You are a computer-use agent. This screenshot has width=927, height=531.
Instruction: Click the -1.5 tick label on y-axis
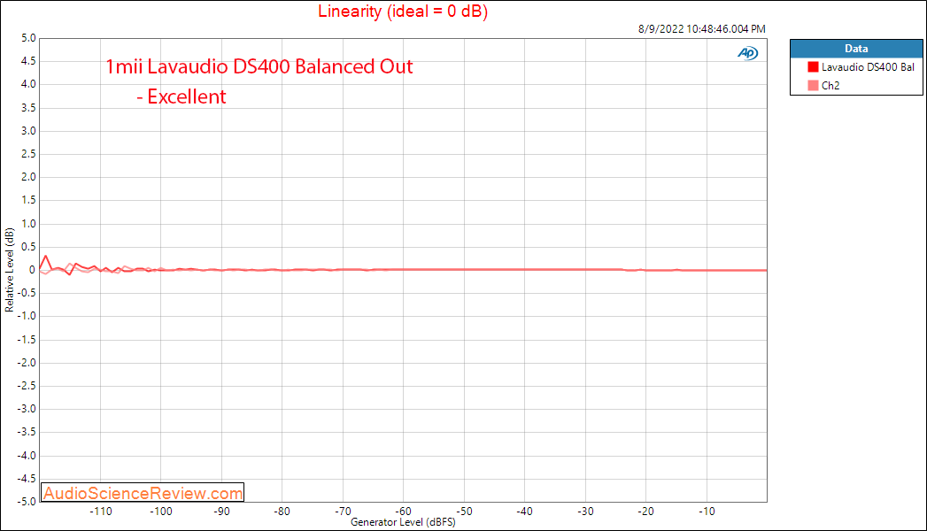click(x=27, y=340)
